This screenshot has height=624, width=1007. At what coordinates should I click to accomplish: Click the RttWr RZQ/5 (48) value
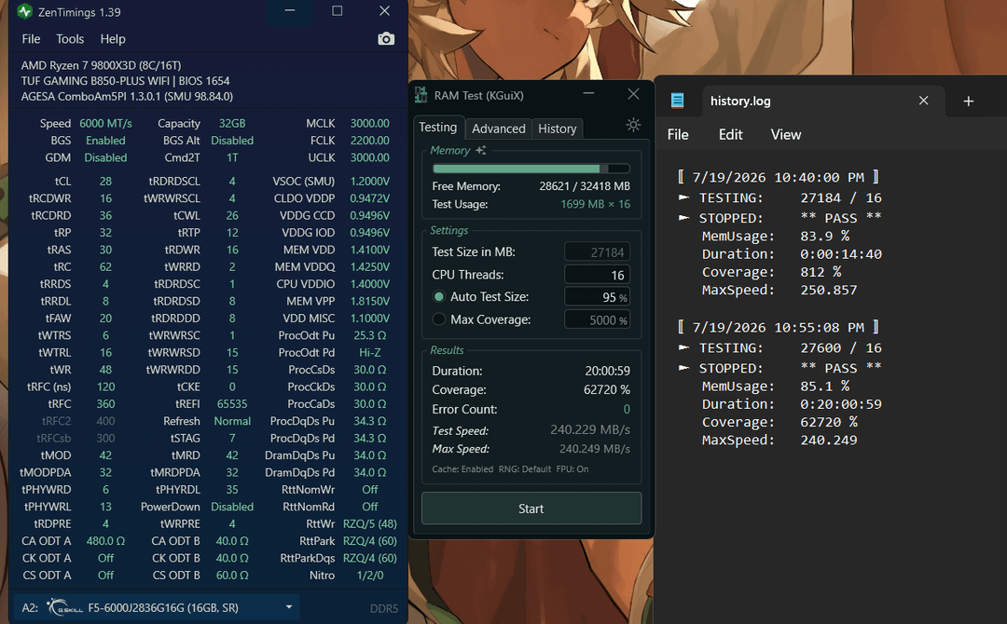pos(369,524)
